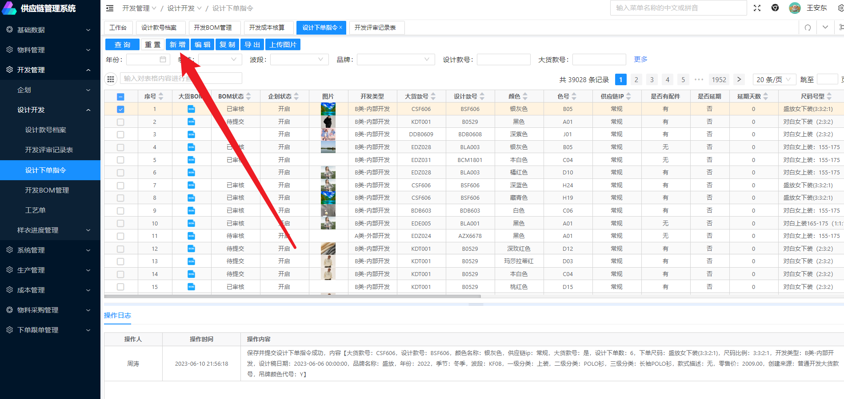Open the 20 条/页 page size dropdown
This screenshot has height=399, width=844.
coord(773,79)
